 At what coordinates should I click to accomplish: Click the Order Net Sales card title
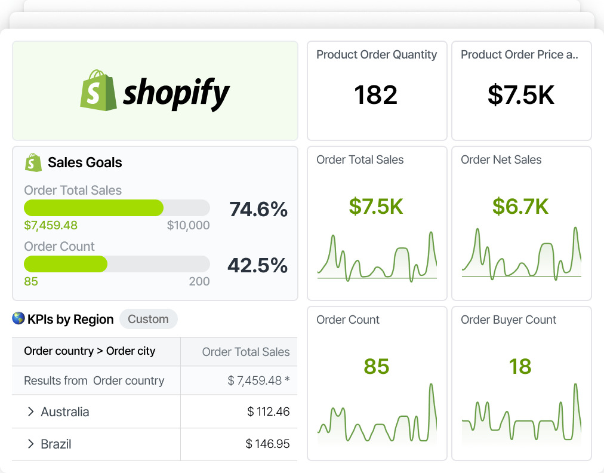(x=501, y=159)
